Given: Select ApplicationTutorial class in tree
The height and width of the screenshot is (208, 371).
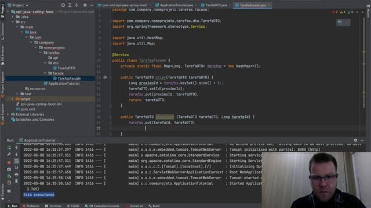Looking at the screenshot, I should point(61,84).
